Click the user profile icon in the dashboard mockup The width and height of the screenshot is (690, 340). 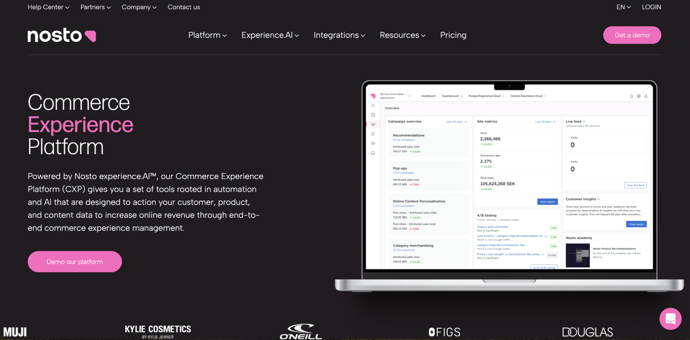646,96
